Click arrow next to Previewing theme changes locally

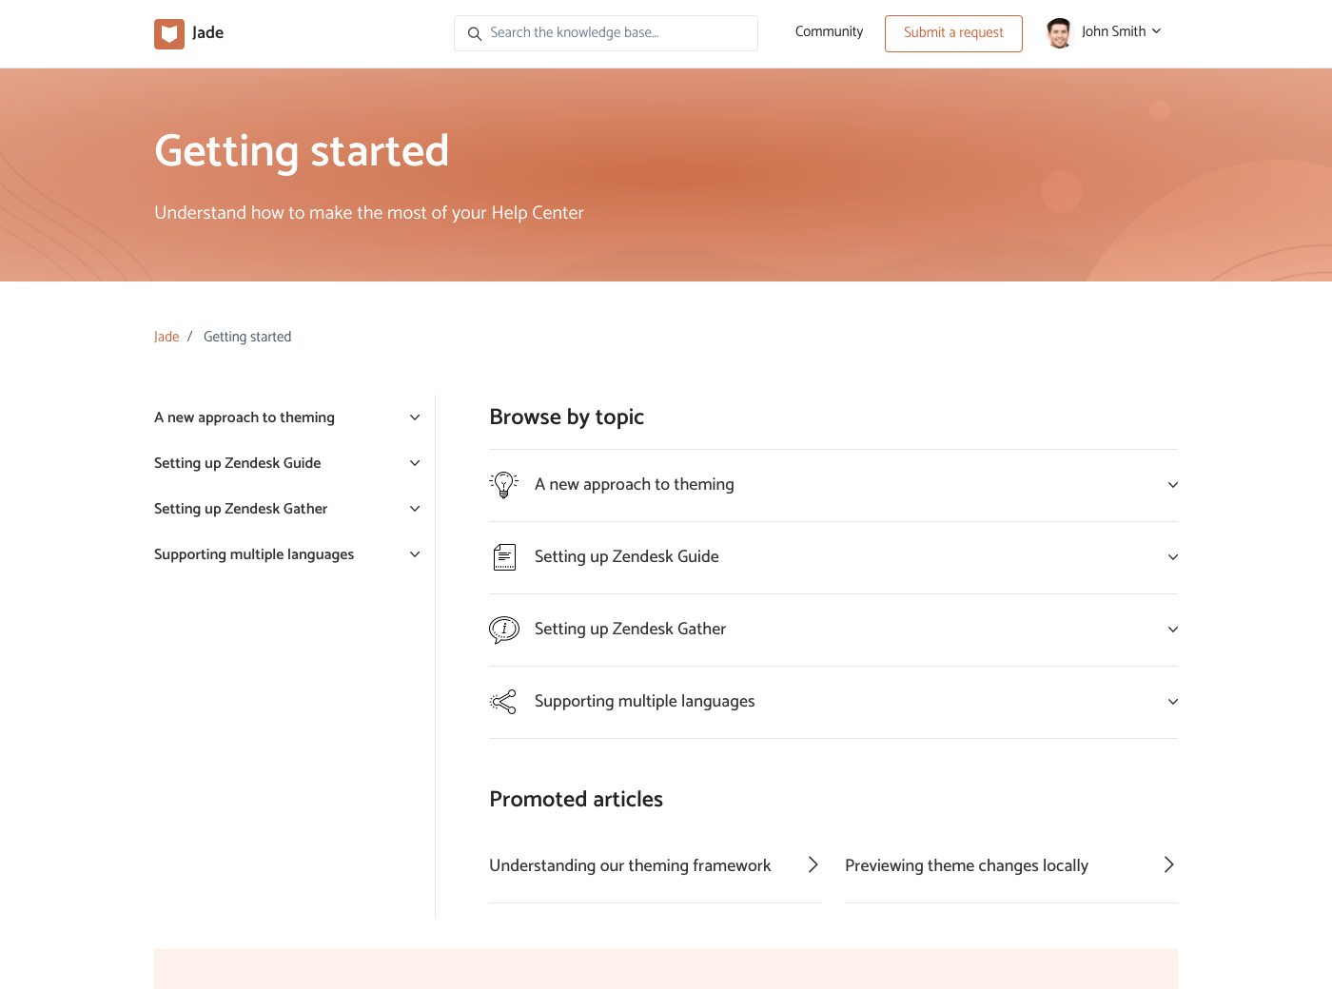[1168, 864]
